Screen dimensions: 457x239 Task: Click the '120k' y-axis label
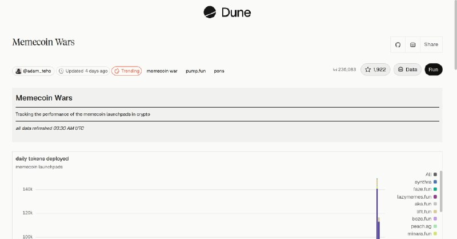point(27,213)
